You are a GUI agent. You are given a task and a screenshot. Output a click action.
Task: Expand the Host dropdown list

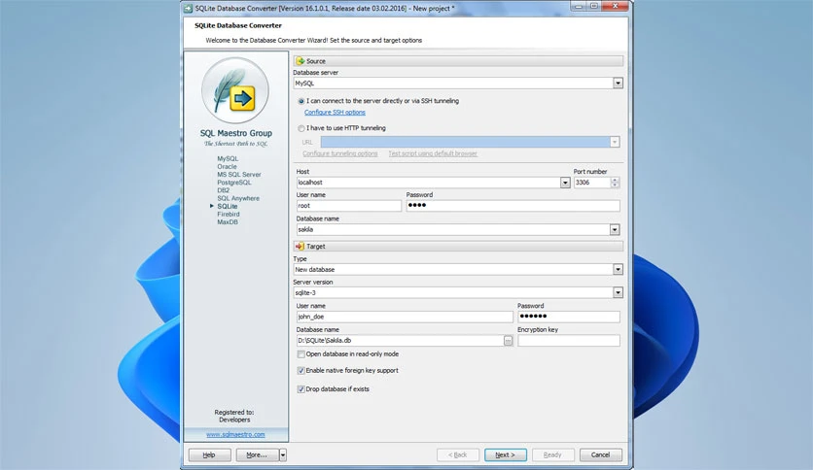[565, 183]
